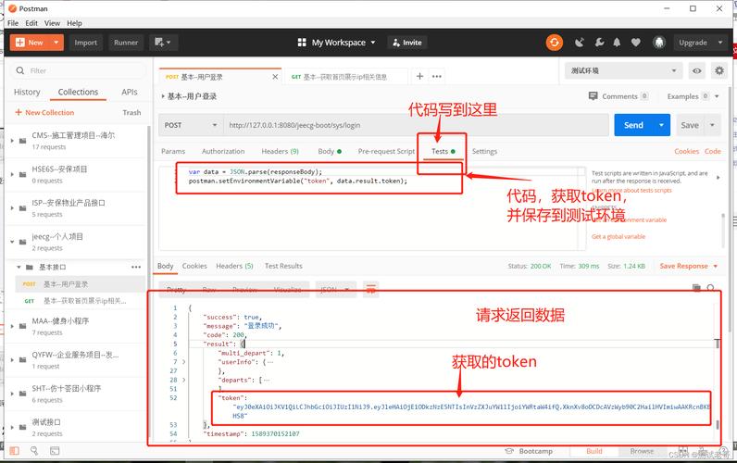737x463 pixels.
Task: Switch to the Authorization tab
Action: coord(223,151)
